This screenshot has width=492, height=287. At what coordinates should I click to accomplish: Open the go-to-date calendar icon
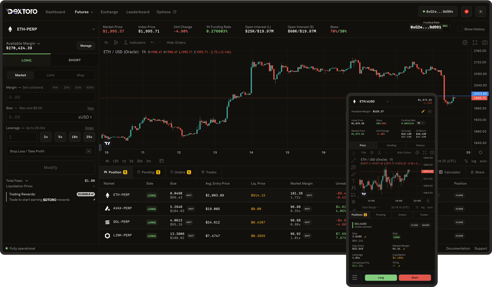pyautogui.click(x=161, y=161)
